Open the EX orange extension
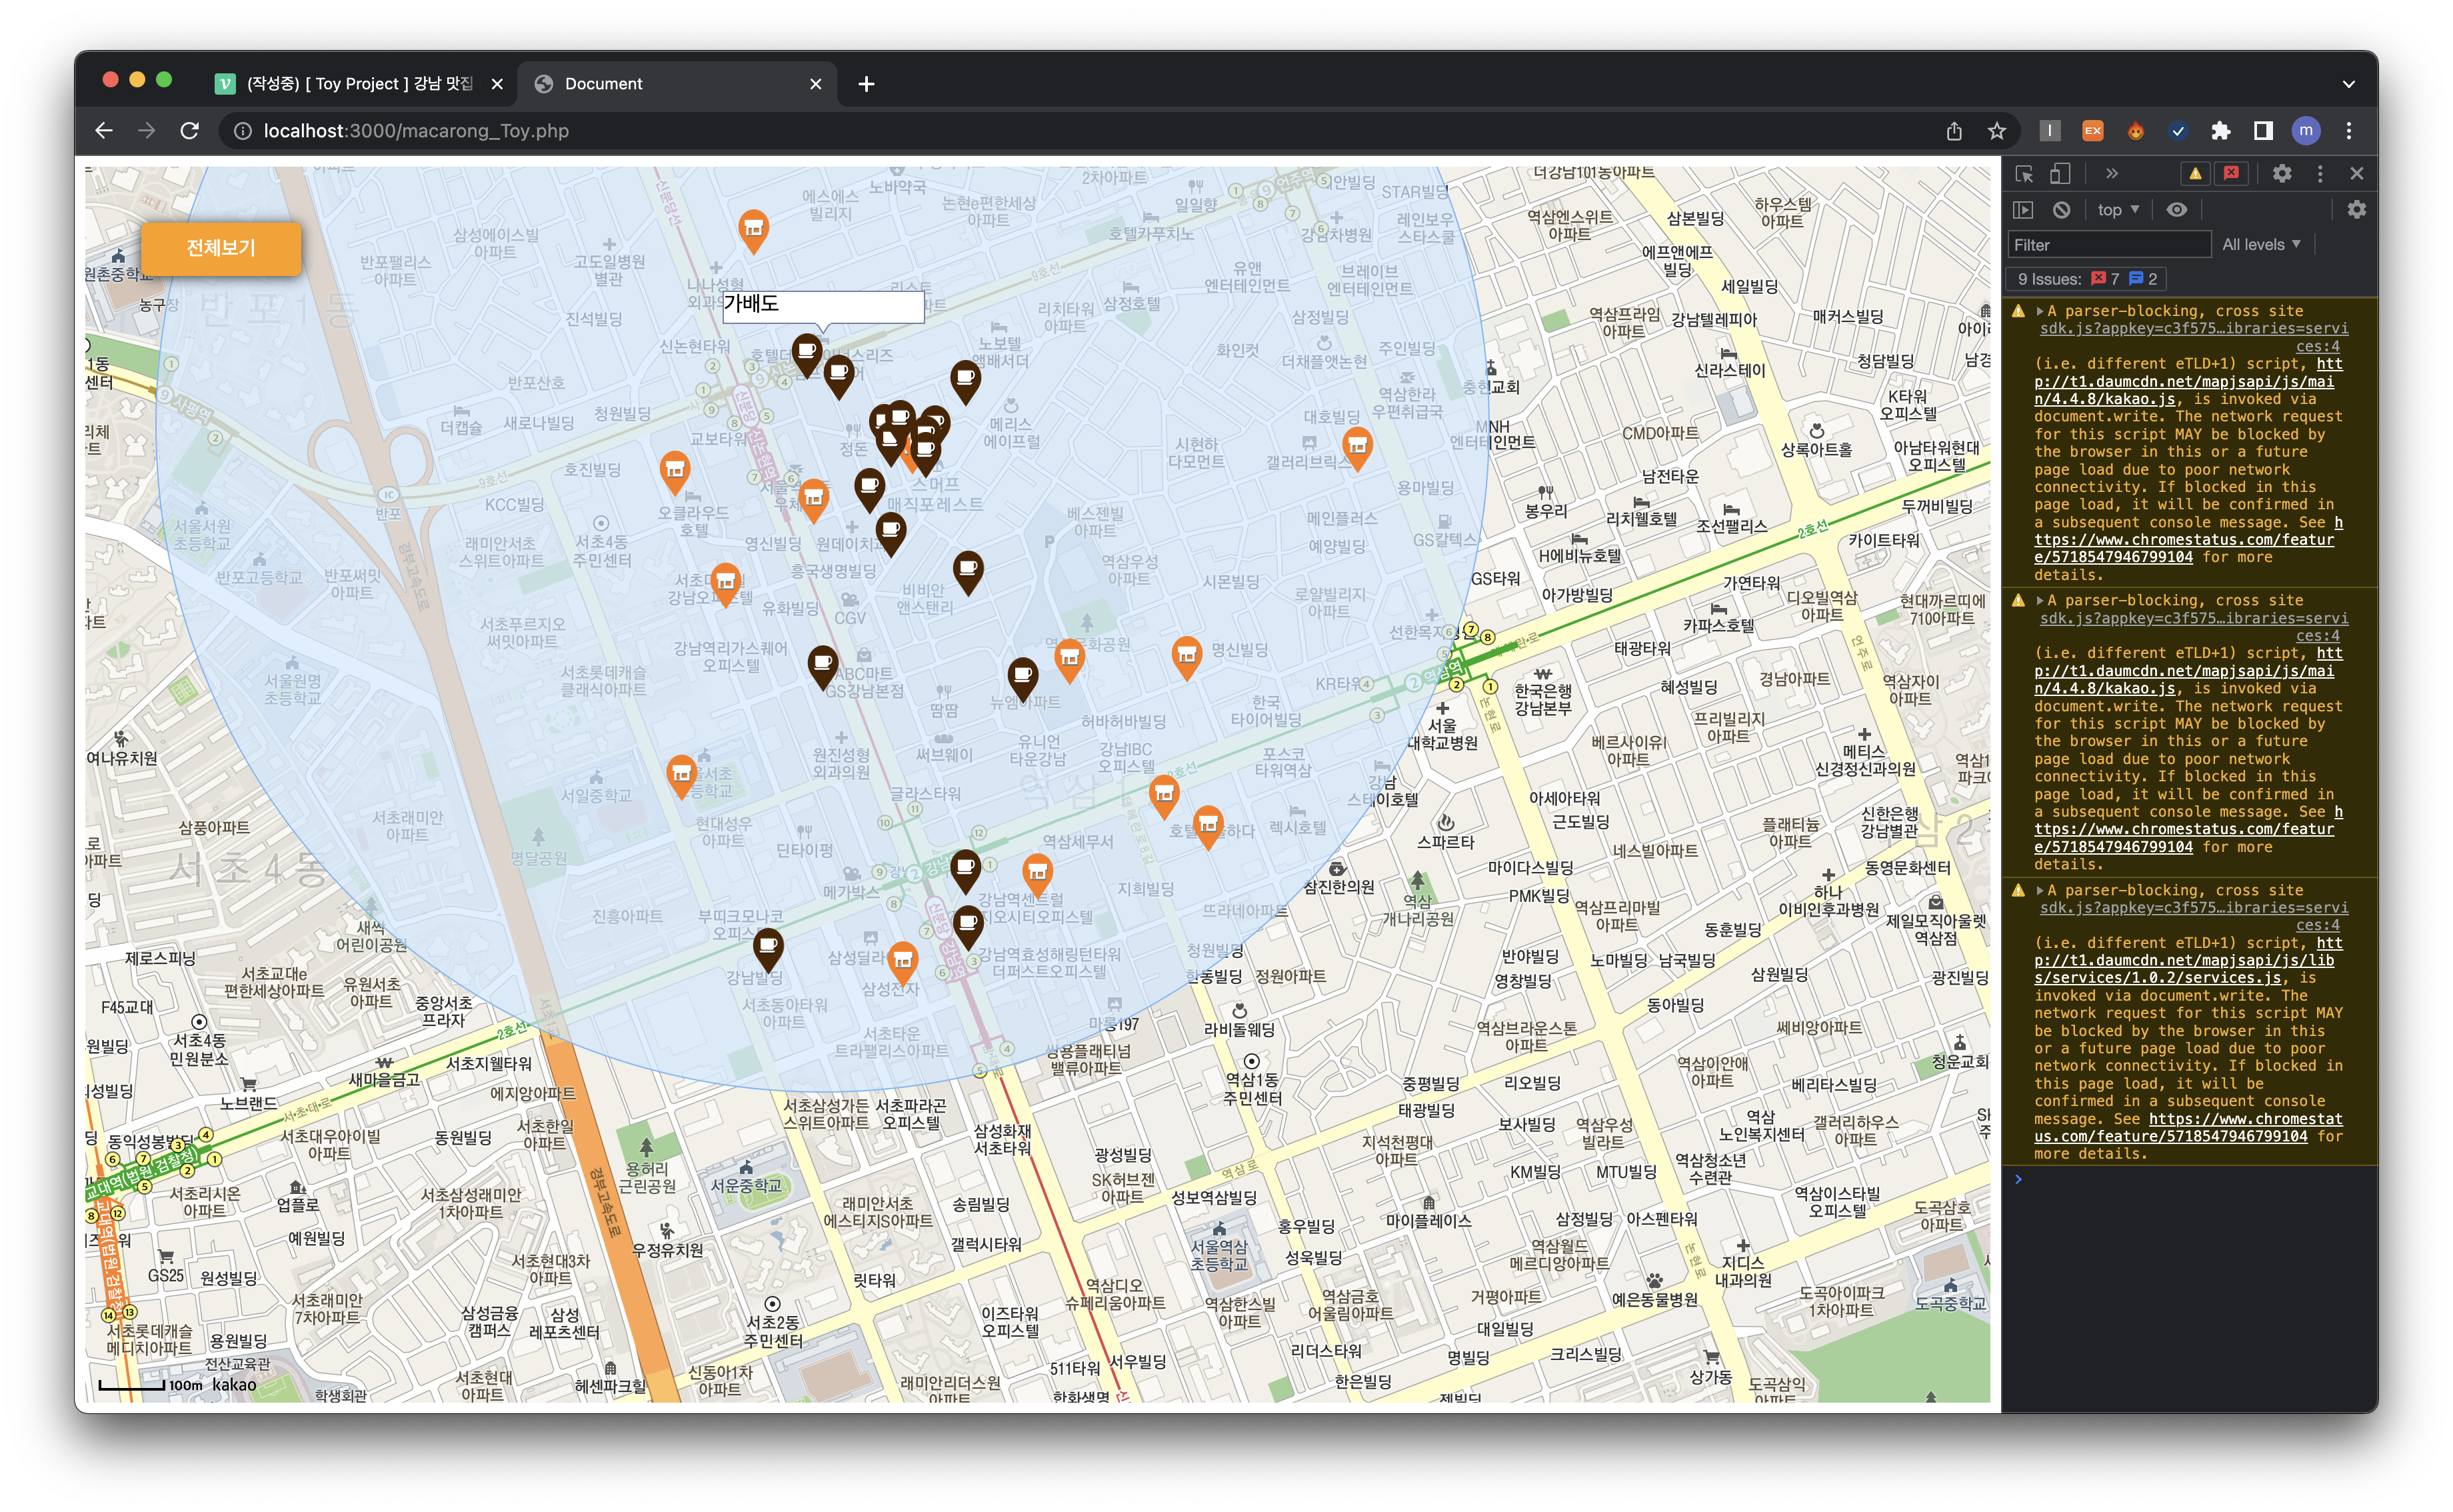Screen dimensions: 2453x1512 click(x=2092, y=131)
